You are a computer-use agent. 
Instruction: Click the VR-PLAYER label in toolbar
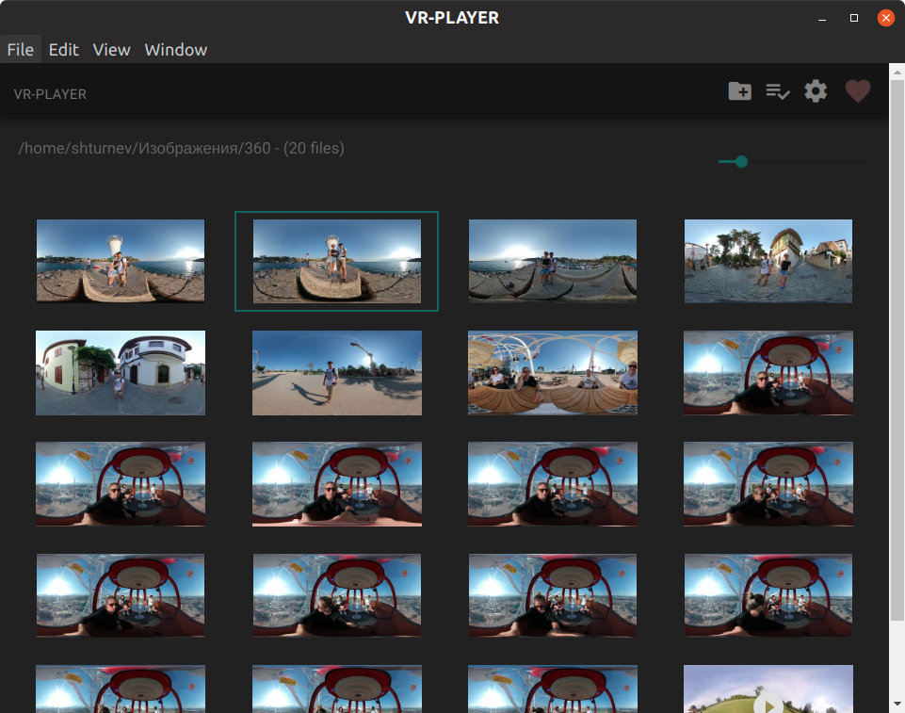(49, 93)
